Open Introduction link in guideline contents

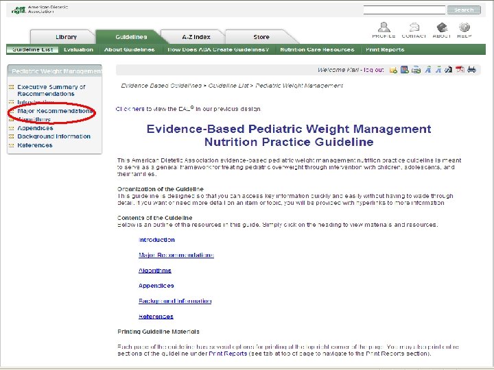coord(156,240)
